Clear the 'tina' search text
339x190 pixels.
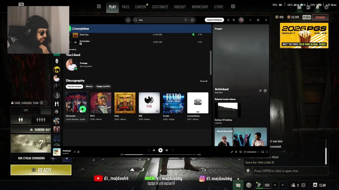[x=186, y=20]
